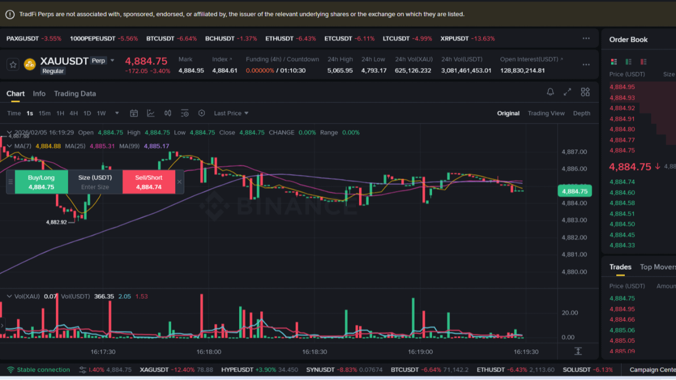Open HYPEUSDT in the bottom ticker
The height and width of the screenshot is (380, 676).
pyautogui.click(x=260, y=369)
